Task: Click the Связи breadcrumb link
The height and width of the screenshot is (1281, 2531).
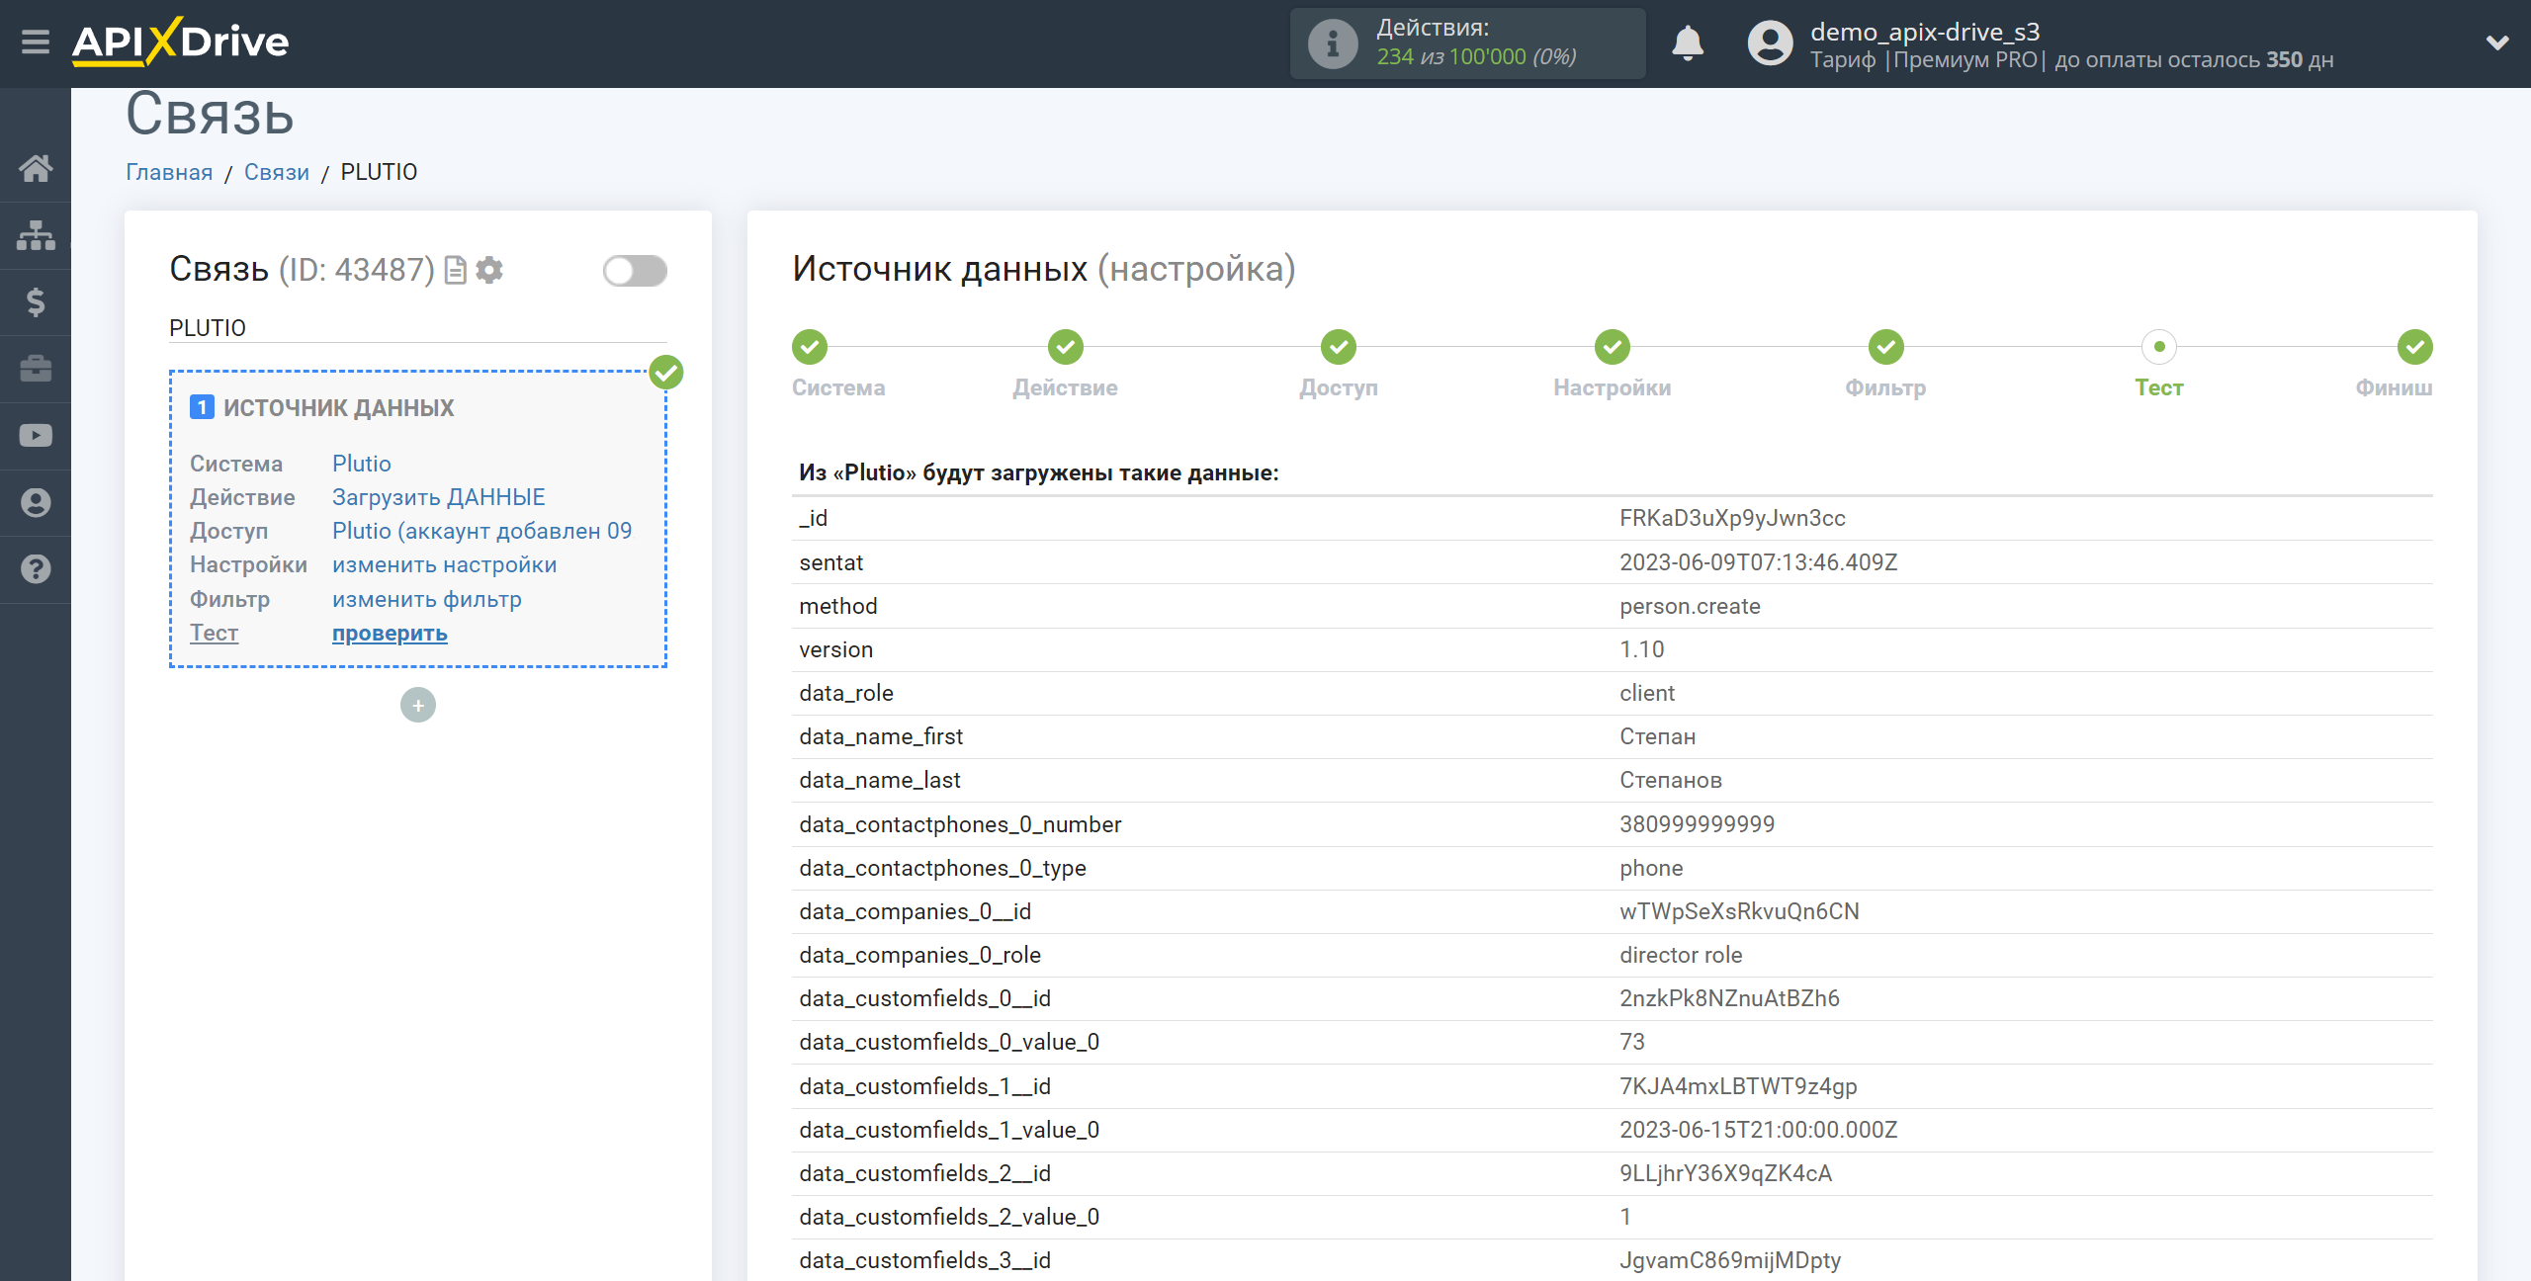Action: (277, 172)
